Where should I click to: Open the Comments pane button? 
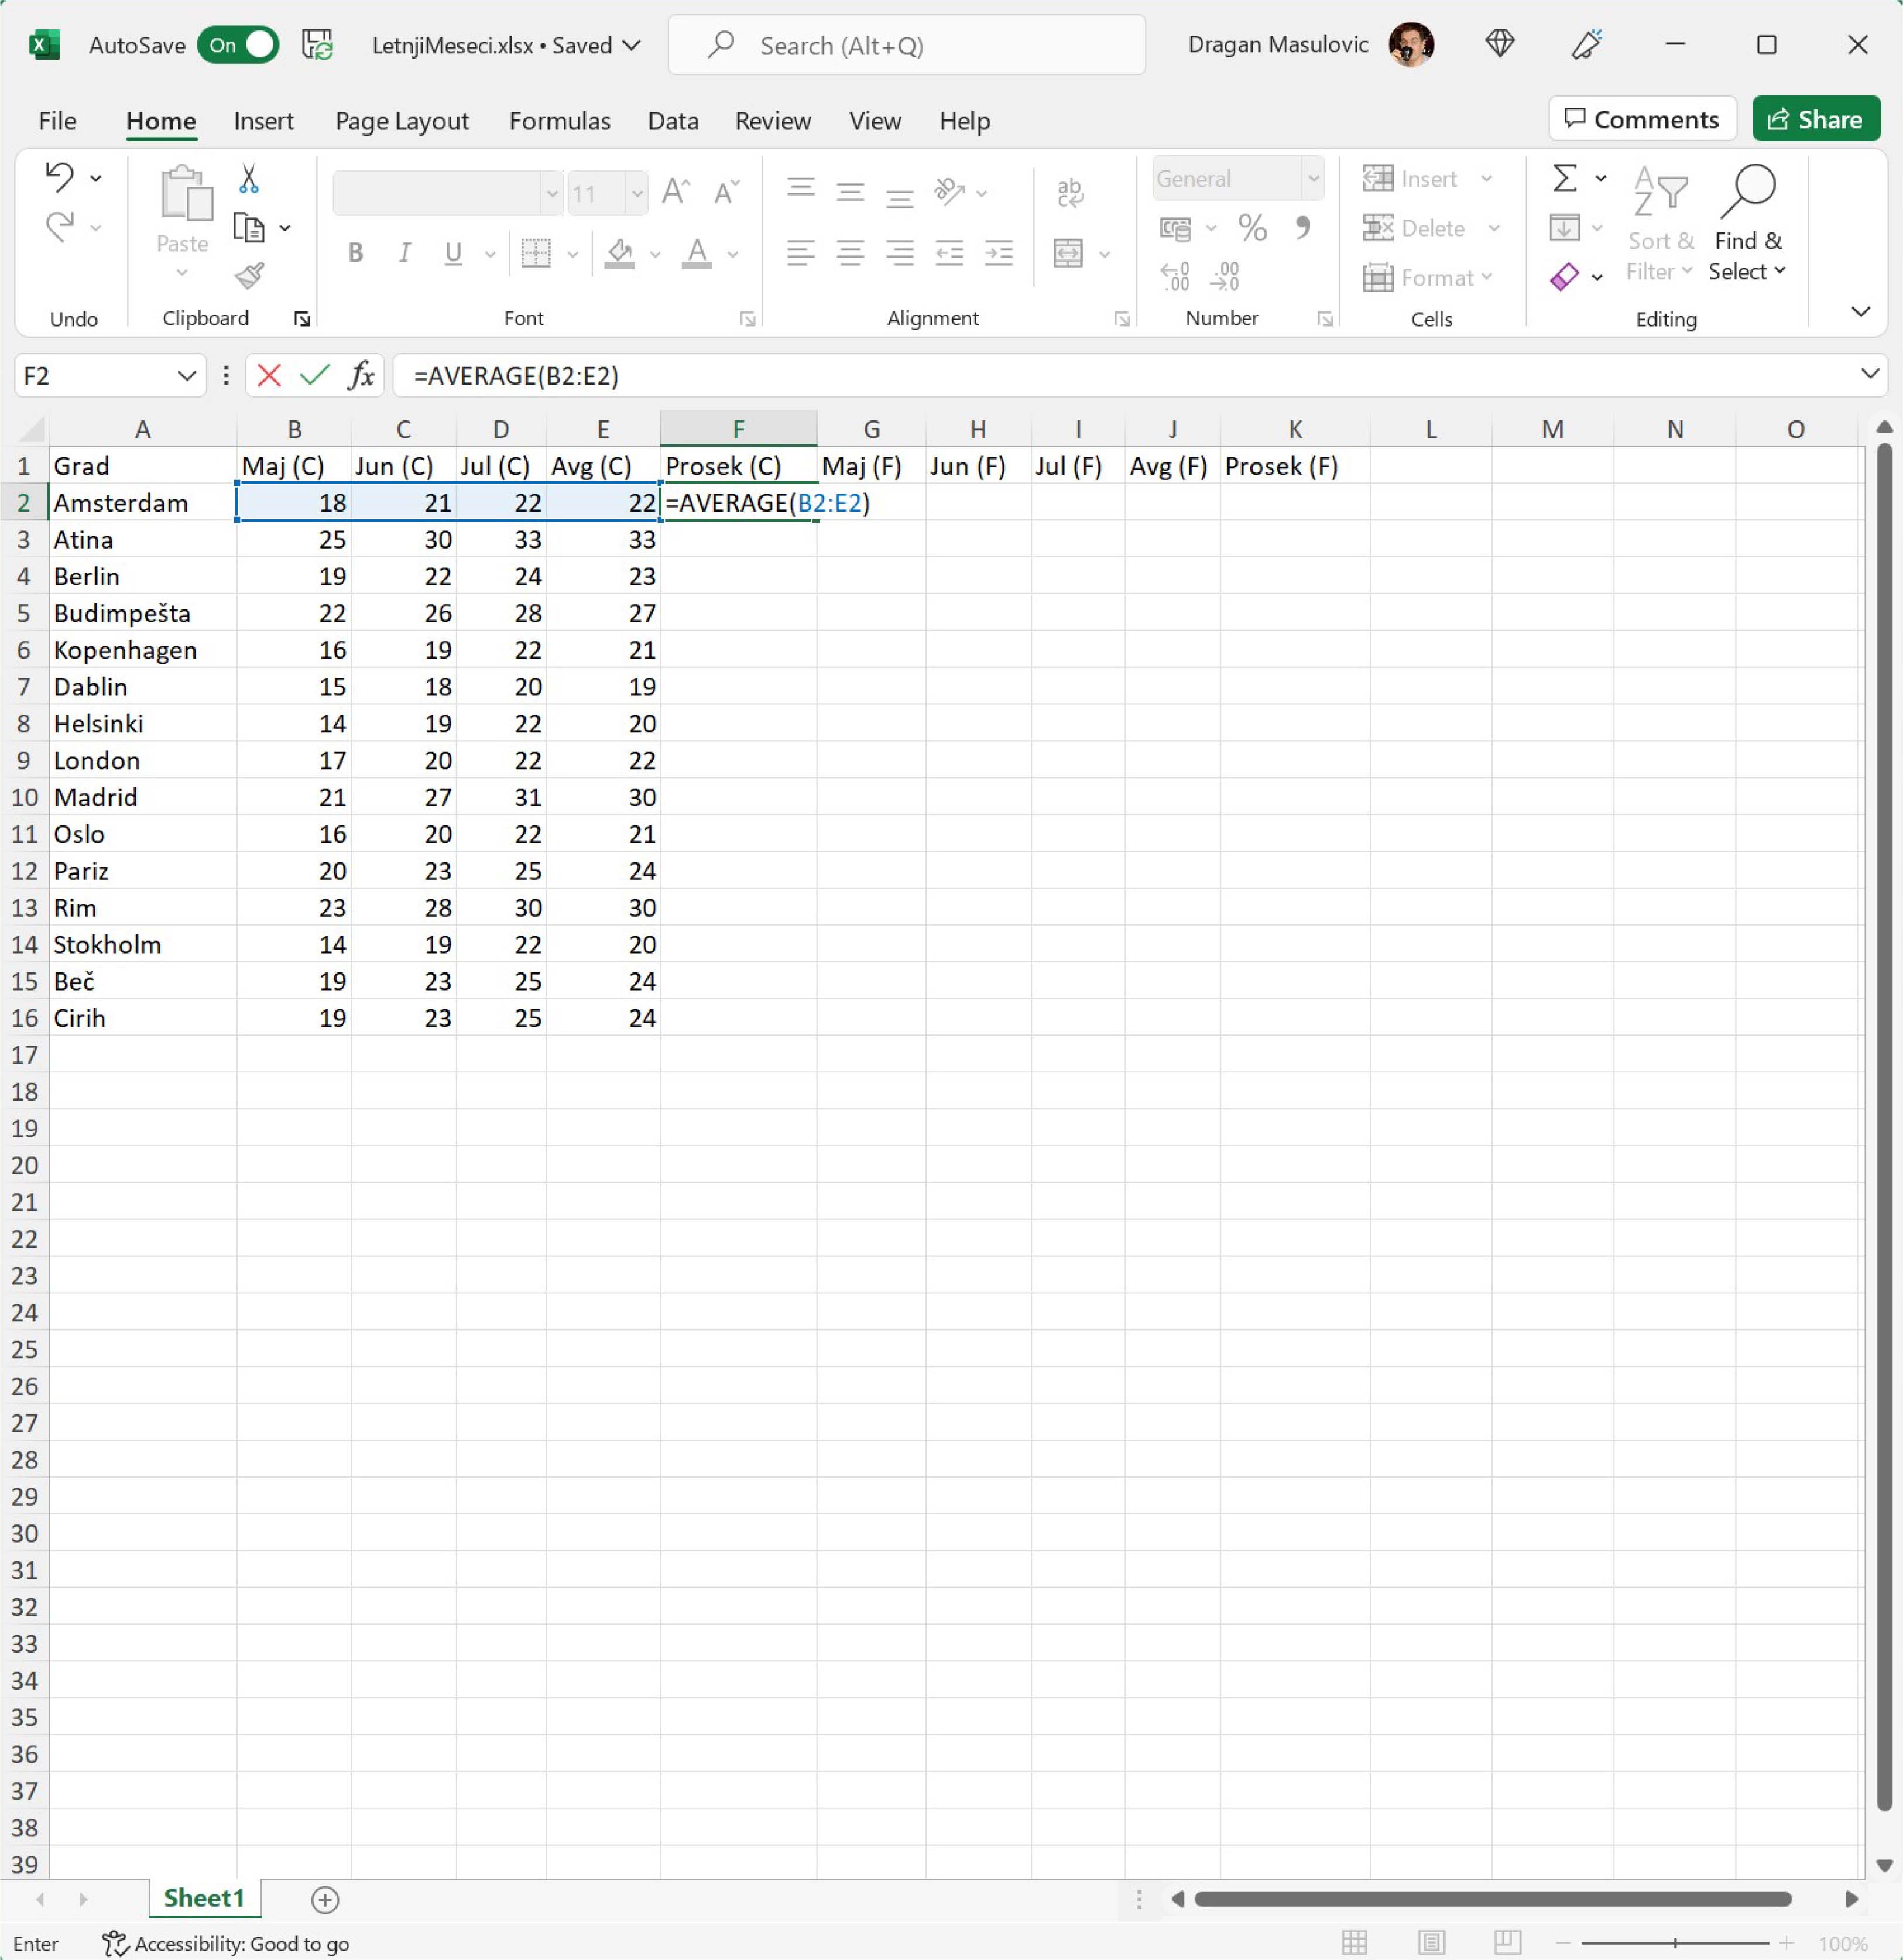point(1641,120)
